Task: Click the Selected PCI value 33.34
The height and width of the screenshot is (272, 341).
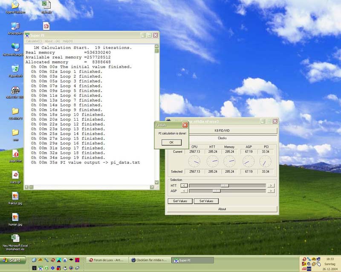Action: tap(266, 172)
